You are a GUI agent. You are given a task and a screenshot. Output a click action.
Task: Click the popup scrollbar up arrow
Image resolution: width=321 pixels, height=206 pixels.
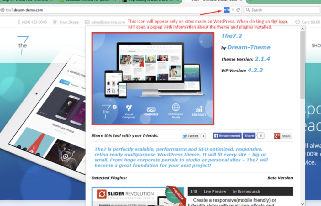(303, 29)
